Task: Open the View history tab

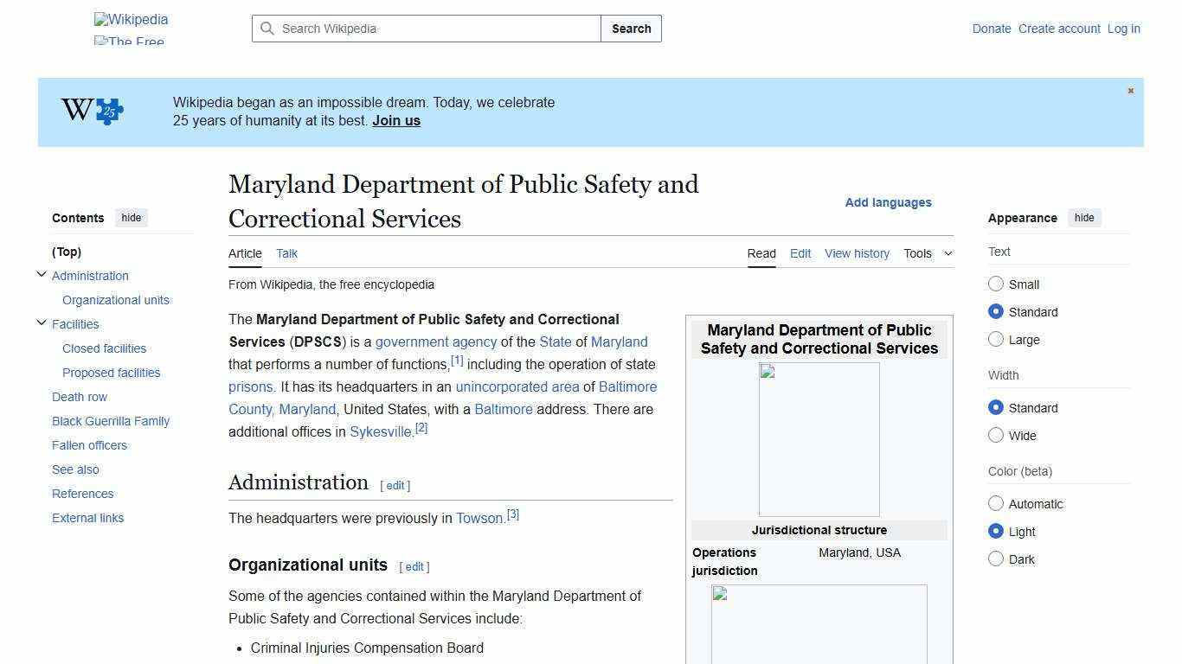Action: (x=857, y=253)
